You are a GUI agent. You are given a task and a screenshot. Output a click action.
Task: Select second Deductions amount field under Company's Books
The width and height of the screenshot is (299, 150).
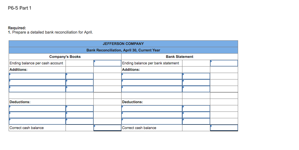(x=79, y=115)
